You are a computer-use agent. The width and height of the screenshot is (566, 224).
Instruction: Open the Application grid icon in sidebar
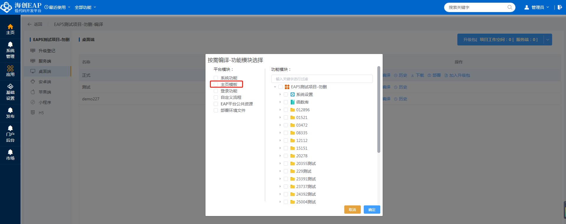coord(10,68)
